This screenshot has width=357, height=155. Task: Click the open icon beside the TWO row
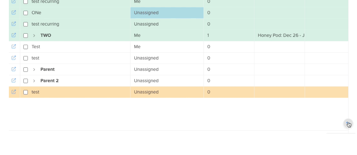click(x=14, y=35)
